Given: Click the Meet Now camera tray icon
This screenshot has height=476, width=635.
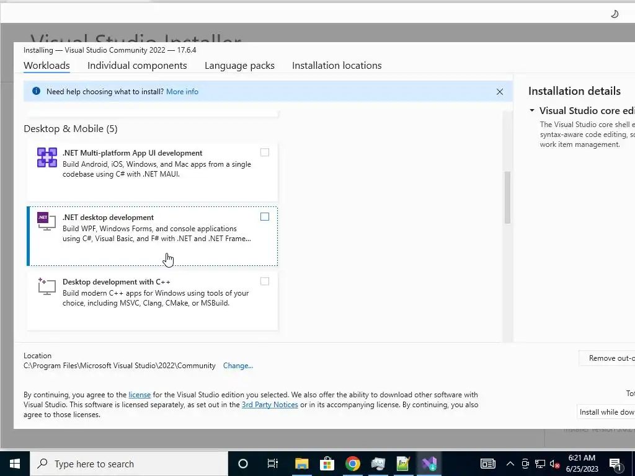Looking at the screenshot, I should pos(525,464).
